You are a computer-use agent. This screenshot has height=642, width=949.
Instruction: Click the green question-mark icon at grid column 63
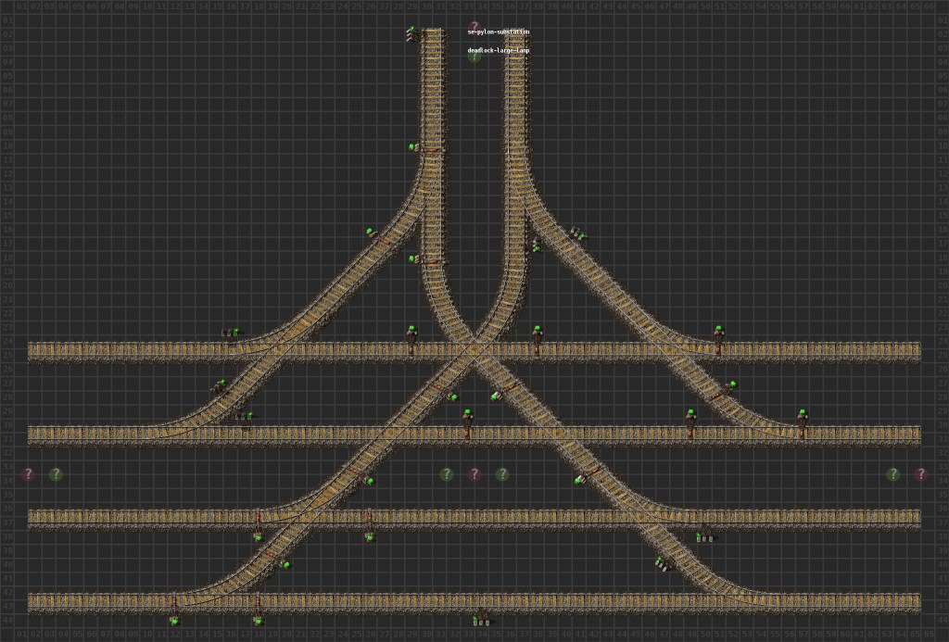(892, 474)
